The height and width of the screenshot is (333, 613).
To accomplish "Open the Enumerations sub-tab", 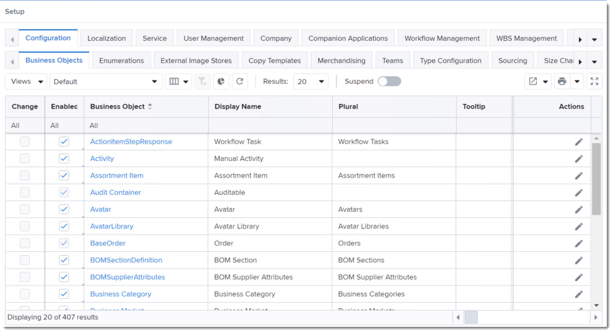I will (x=121, y=61).
